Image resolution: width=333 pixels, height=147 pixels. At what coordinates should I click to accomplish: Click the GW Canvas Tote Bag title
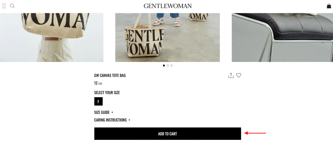click(110, 75)
